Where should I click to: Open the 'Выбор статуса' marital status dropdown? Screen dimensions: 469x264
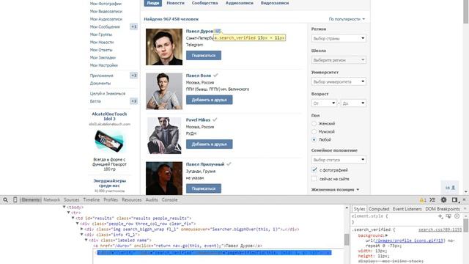339,160
